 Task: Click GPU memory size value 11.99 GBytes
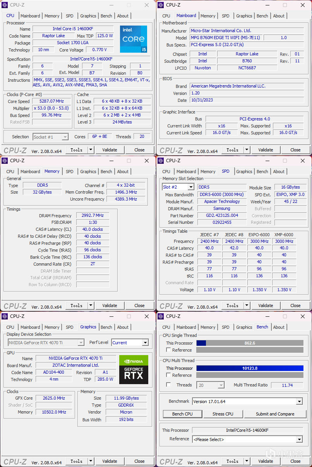pyautogui.click(x=126, y=398)
